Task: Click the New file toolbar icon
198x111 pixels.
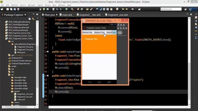Action: (x=2, y=9)
